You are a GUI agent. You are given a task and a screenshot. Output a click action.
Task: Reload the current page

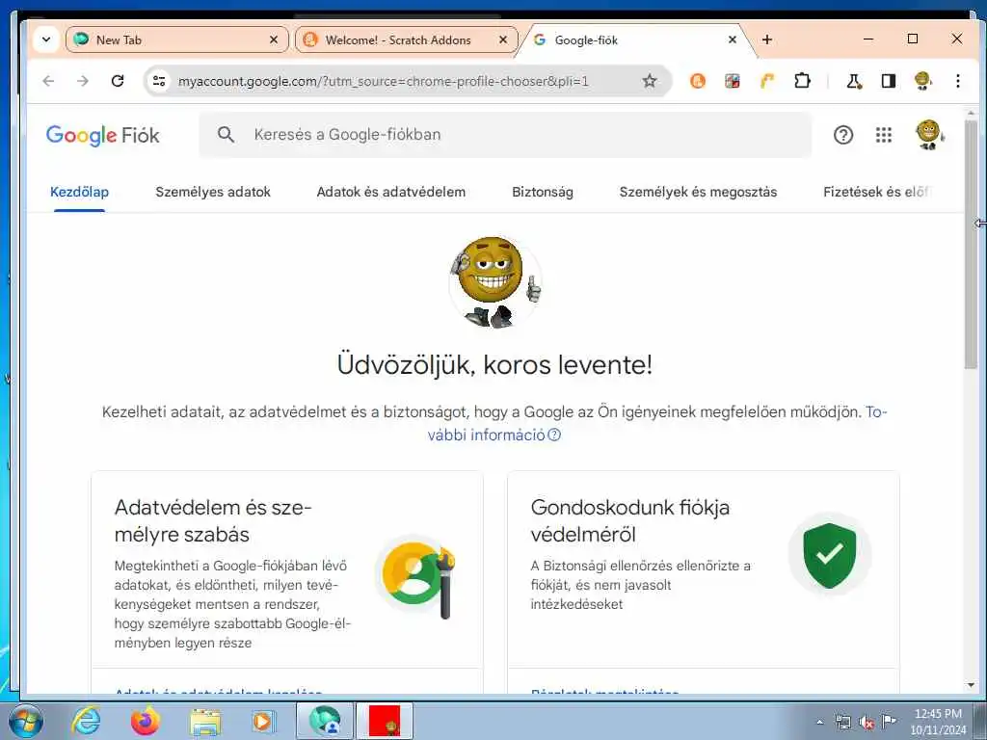pyautogui.click(x=117, y=81)
